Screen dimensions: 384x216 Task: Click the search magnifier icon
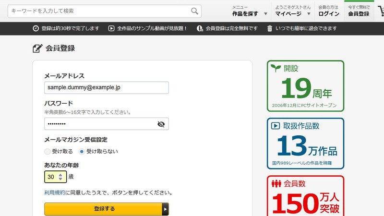tap(194, 11)
